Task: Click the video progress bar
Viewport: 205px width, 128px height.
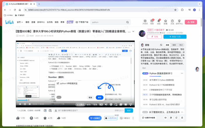Action: pyautogui.click(x=58, y=101)
